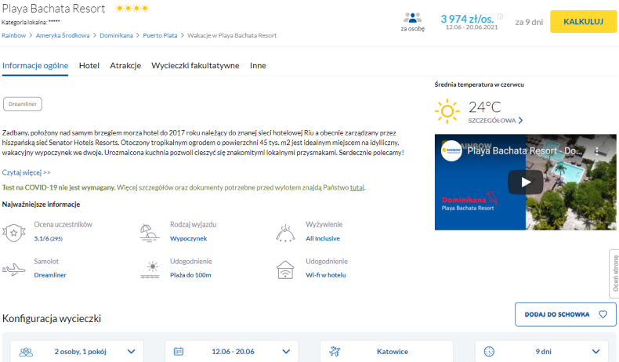Click the Wypoczynek trip type link
This screenshot has width=619, height=362.
tap(188, 238)
